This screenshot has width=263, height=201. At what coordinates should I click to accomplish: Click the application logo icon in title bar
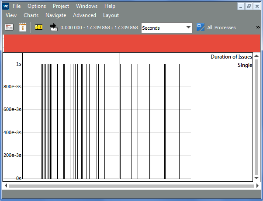[x=6, y=6]
